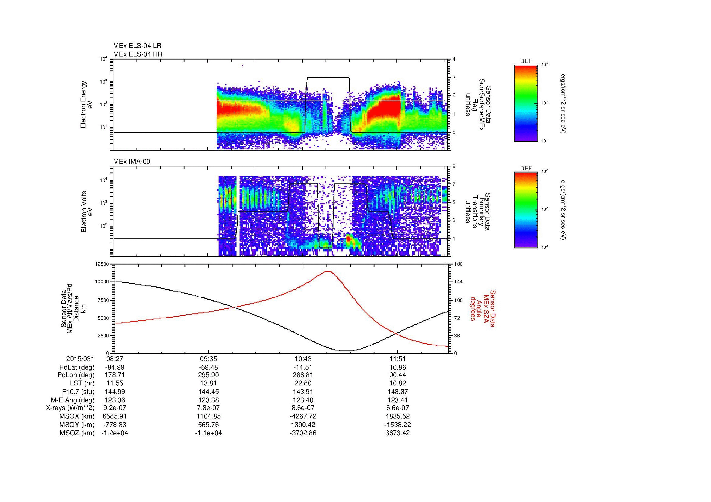Image resolution: width=711 pixels, height=502 pixels.
Task: Click the X-rays value '7.3e-07'
Action: click(x=209, y=408)
